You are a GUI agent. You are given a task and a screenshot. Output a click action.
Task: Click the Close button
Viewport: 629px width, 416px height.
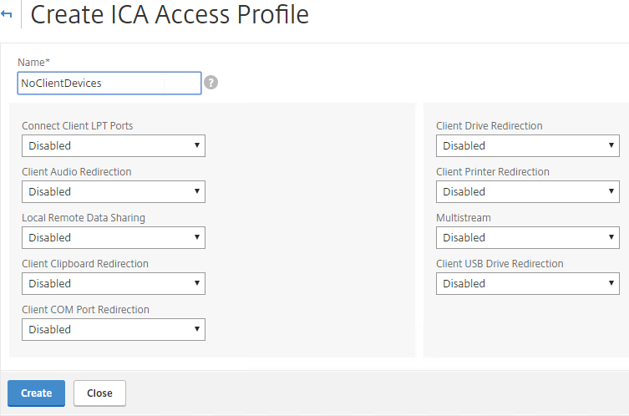click(99, 393)
